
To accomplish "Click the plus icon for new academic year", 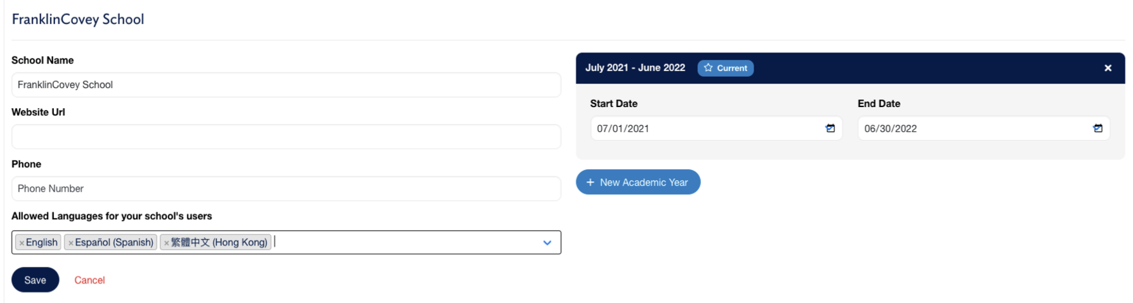I will point(590,182).
